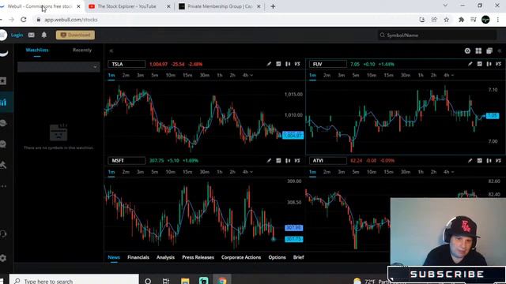Reload the Webull page
The image size is (506, 284).
(24, 20)
